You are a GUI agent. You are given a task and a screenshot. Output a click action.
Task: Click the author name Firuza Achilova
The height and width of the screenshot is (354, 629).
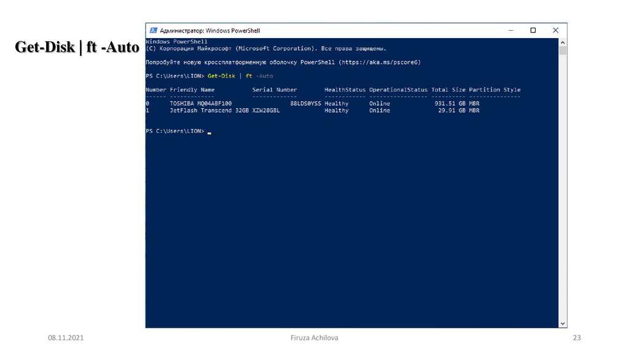[314, 338]
